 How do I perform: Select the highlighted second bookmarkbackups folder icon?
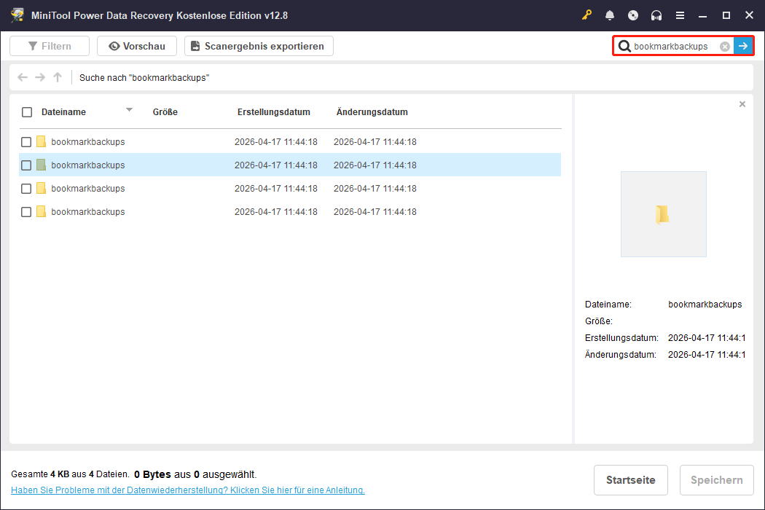(x=42, y=165)
